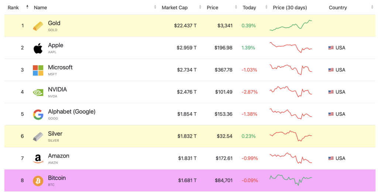378x193 pixels.
Task: Open the Gold asset link
Action: (x=54, y=23)
